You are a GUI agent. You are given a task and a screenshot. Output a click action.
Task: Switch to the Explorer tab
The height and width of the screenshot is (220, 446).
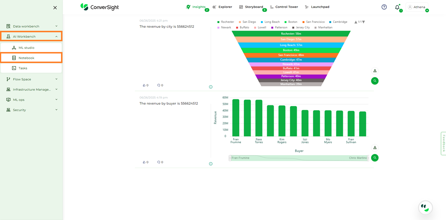click(222, 7)
